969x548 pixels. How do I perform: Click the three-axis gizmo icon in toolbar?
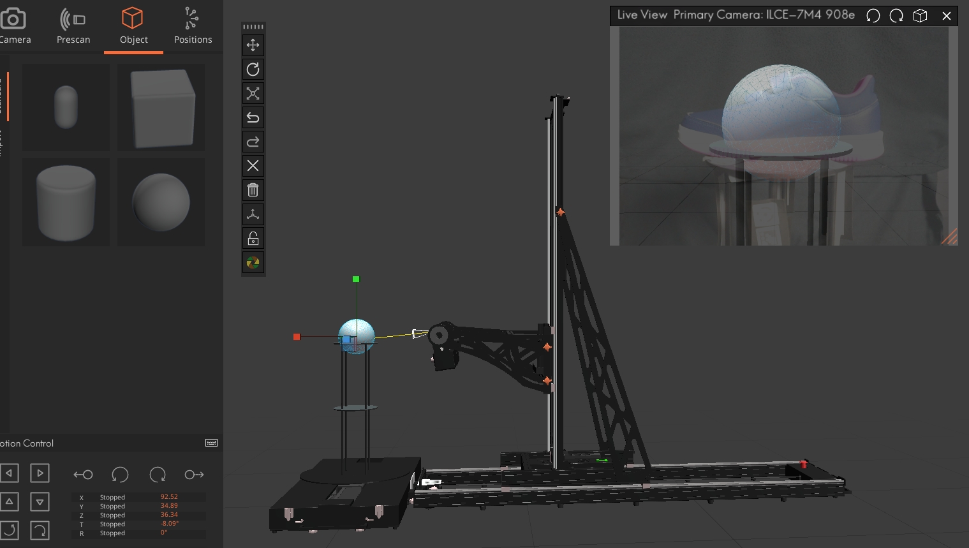tap(253, 214)
